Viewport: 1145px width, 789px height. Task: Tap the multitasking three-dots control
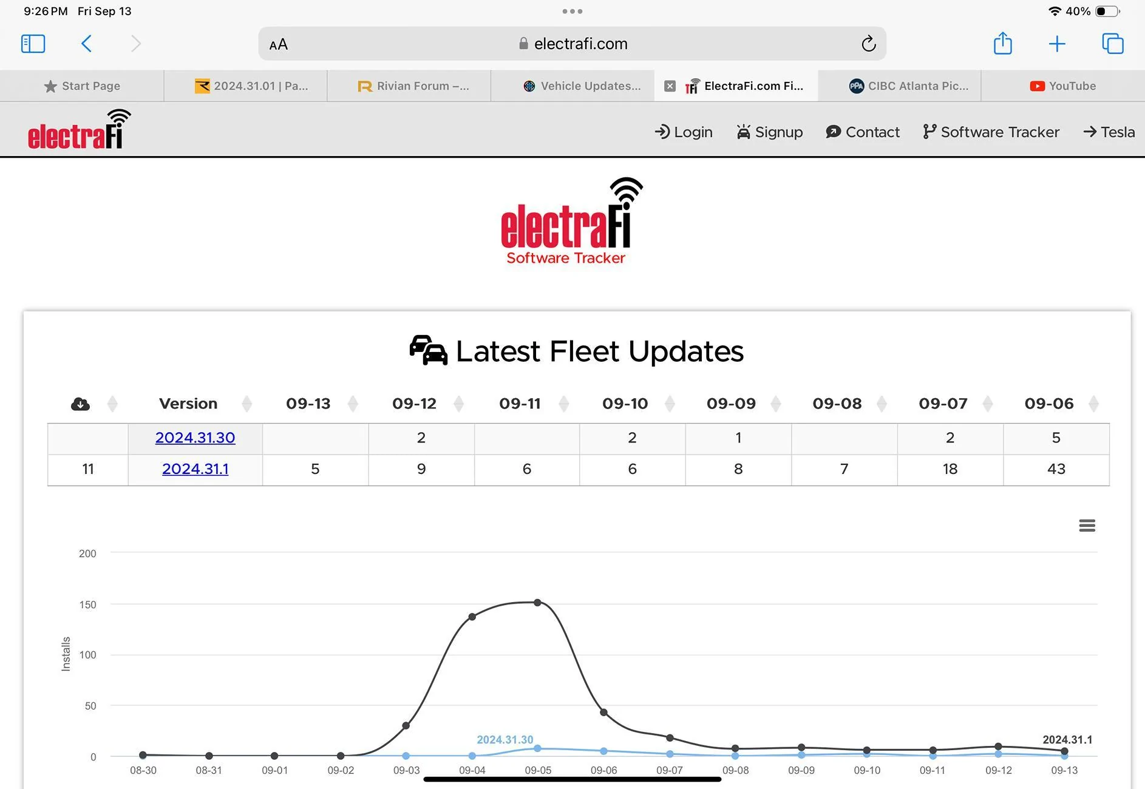click(x=572, y=11)
